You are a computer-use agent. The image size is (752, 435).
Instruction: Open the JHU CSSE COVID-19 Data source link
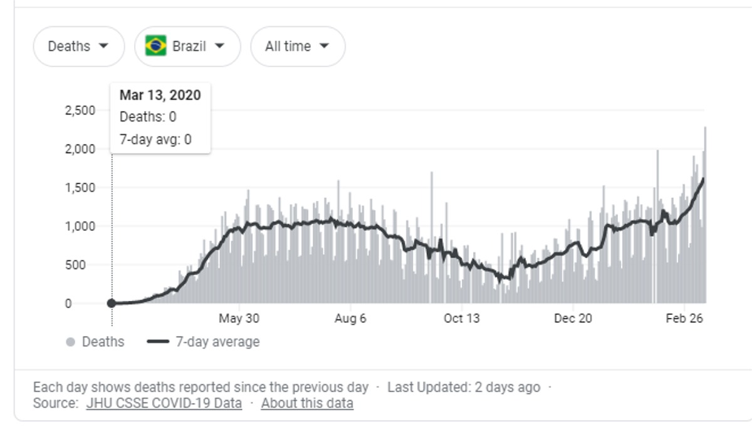pyautogui.click(x=164, y=404)
